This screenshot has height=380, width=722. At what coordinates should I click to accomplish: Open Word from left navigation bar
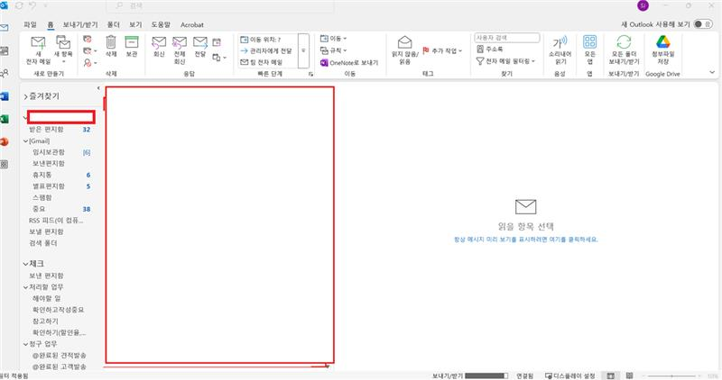pos(5,96)
